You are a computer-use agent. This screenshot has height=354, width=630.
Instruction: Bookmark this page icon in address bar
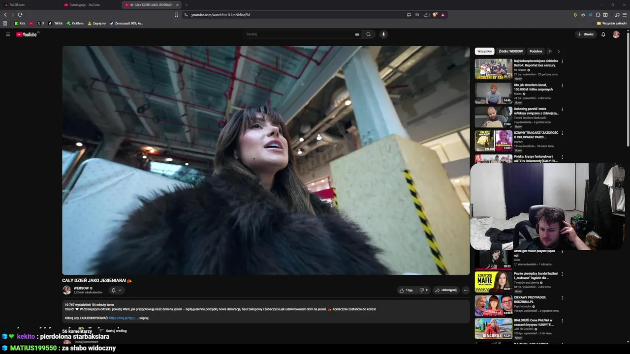176,15
